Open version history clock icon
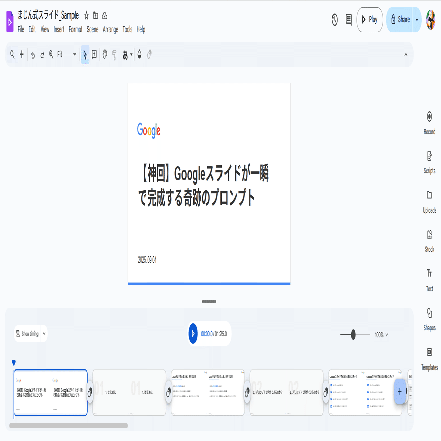 [335, 20]
